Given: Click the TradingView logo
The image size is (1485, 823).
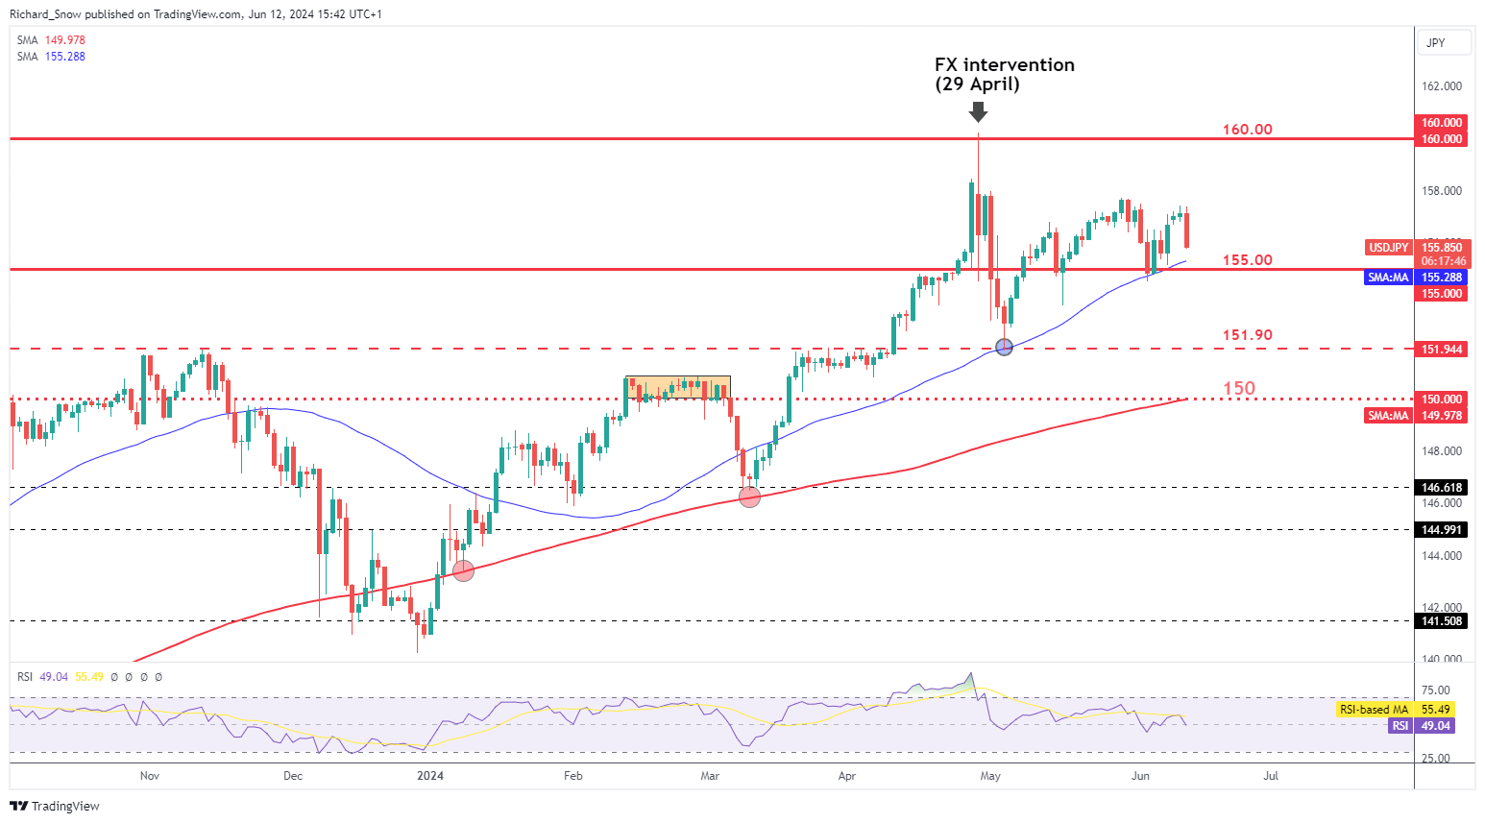Looking at the screenshot, I should pyautogui.click(x=55, y=806).
